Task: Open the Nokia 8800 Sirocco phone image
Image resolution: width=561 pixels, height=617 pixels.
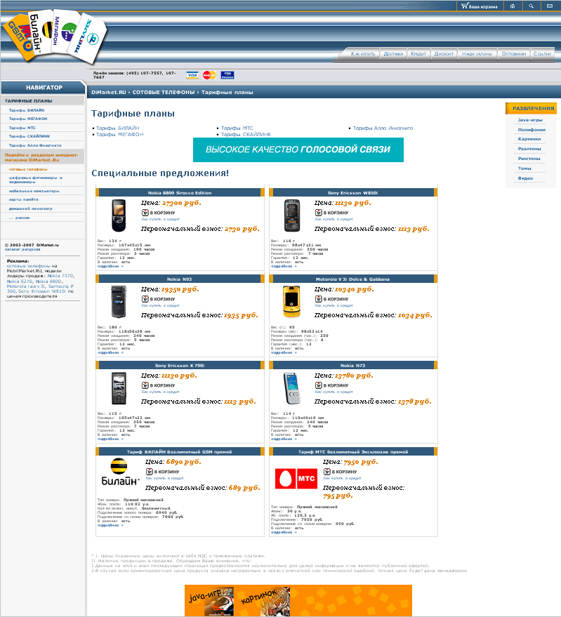Action: [119, 215]
